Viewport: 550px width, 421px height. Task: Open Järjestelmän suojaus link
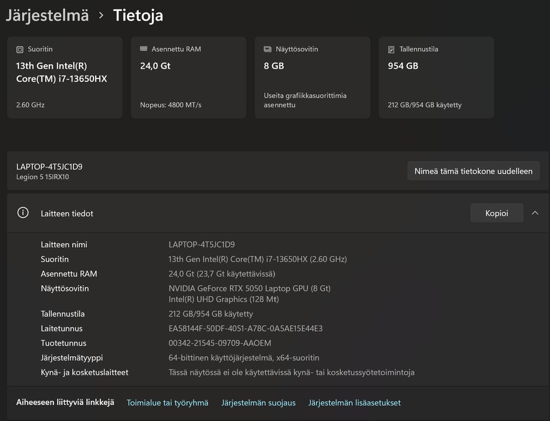point(258,403)
